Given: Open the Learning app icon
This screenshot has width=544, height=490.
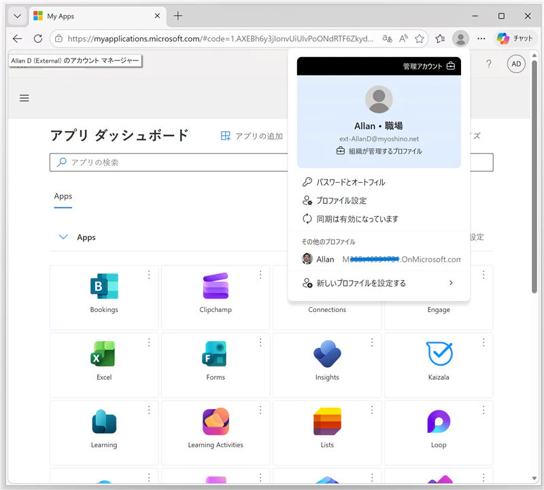Looking at the screenshot, I should [104, 421].
